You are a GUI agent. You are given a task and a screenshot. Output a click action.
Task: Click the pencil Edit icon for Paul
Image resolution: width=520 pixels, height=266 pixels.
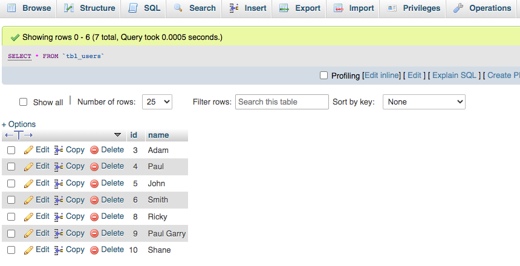tap(28, 167)
